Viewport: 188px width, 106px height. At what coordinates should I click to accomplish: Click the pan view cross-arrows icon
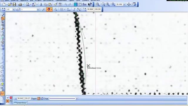129,4
